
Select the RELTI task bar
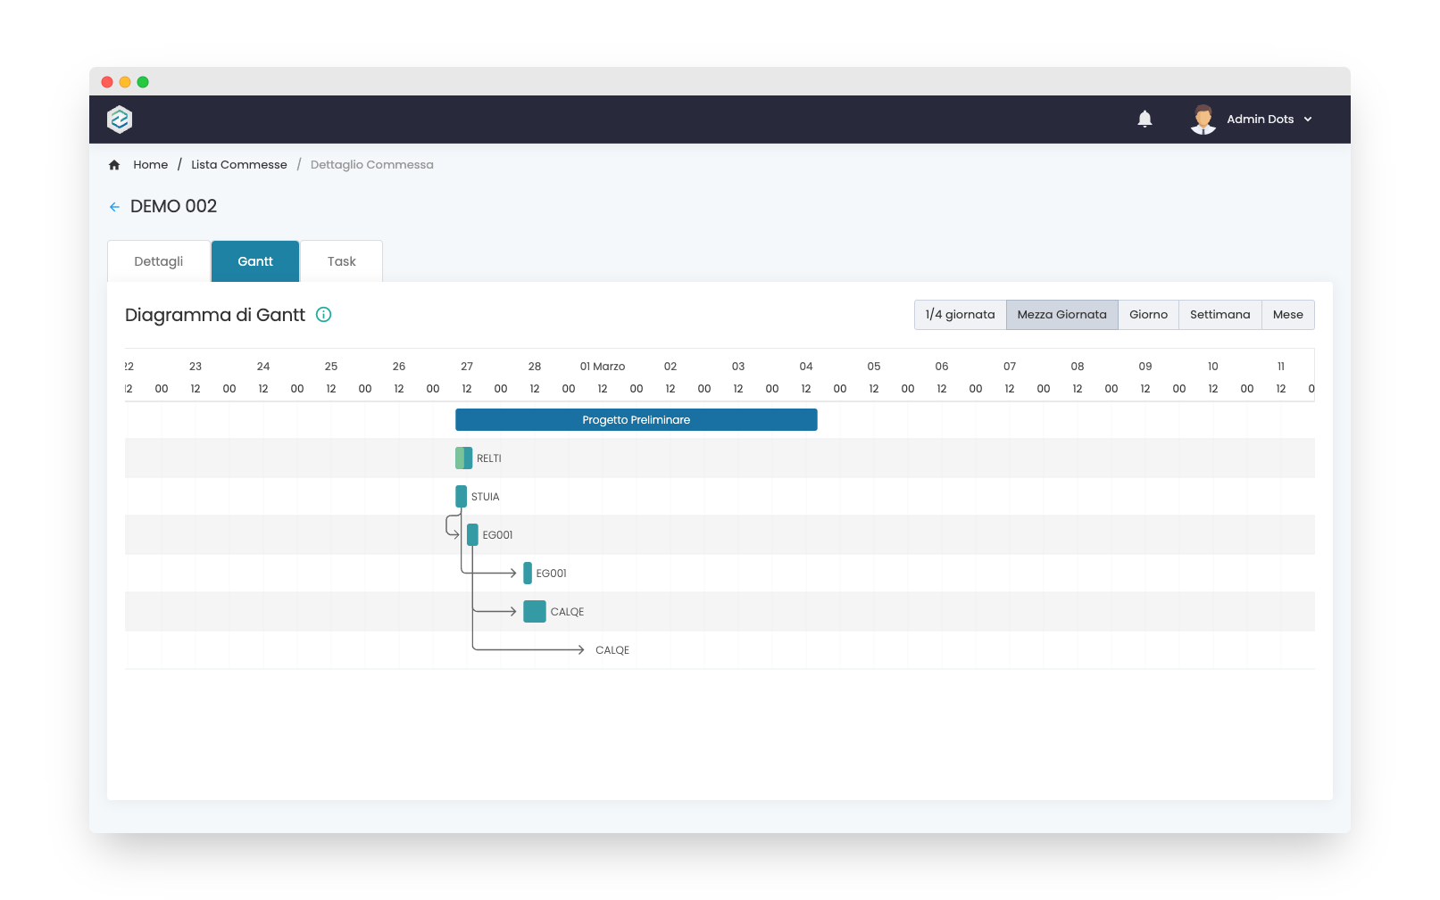tap(462, 458)
